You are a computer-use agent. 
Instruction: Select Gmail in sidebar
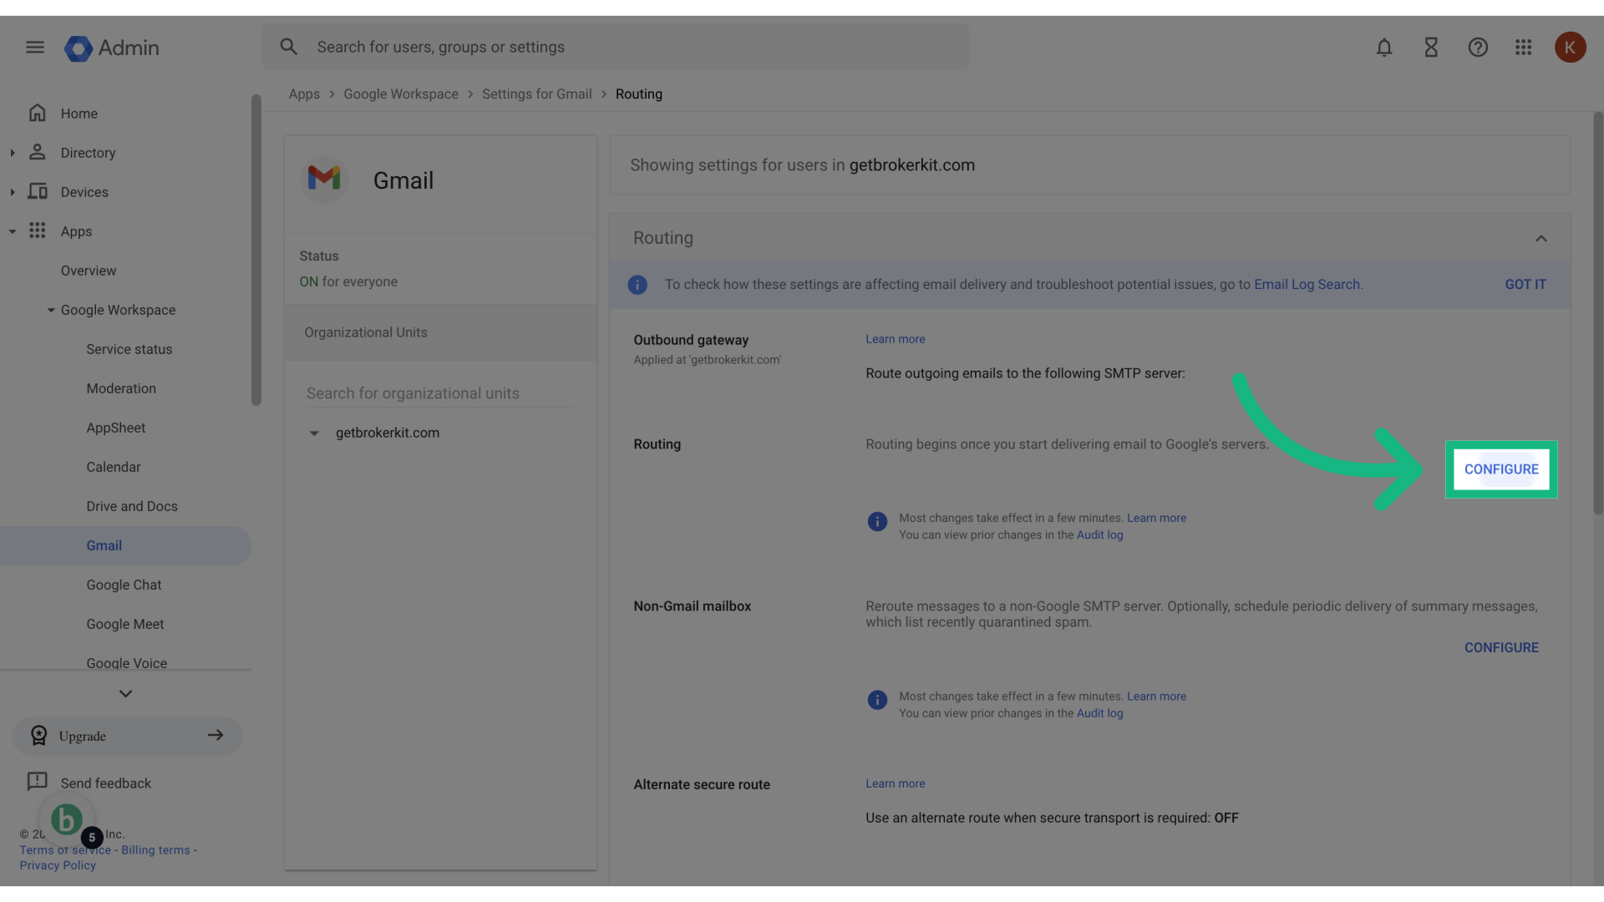125,545
